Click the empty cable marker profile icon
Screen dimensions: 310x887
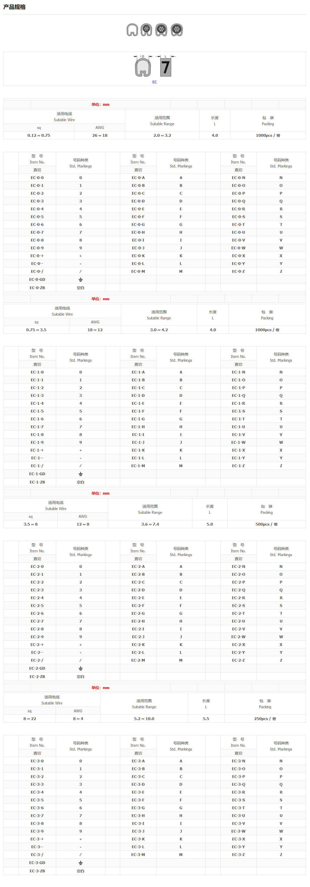coord(132,30)
